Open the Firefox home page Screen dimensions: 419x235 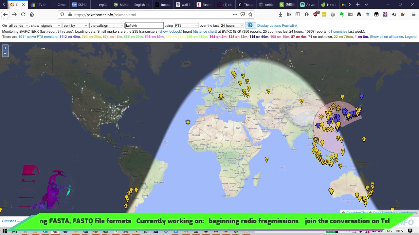(32, 14)
